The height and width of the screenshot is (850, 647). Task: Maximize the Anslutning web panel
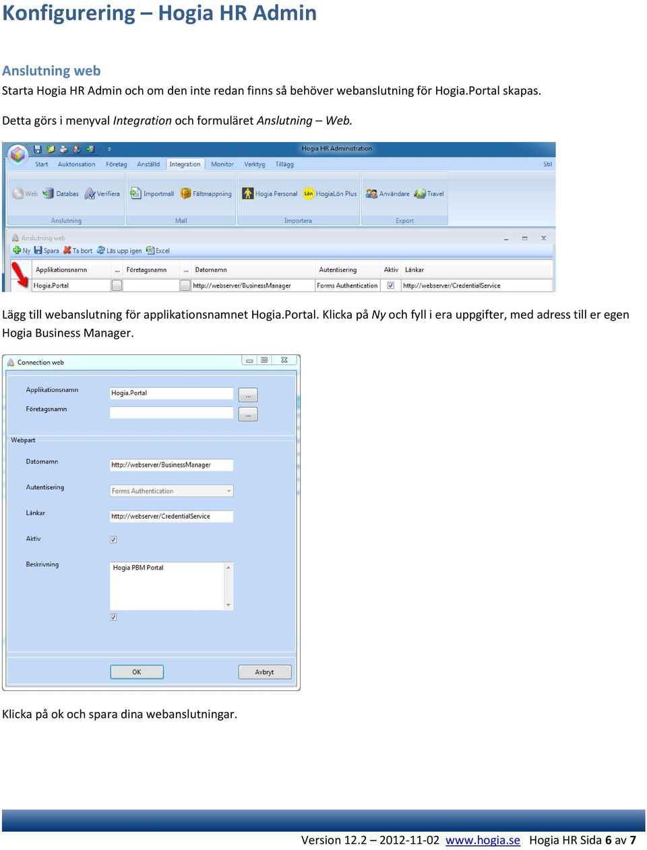pos(524,238)
